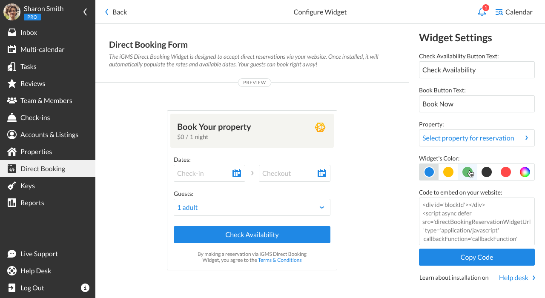Open the notifications bell icon

pos(482,12)
